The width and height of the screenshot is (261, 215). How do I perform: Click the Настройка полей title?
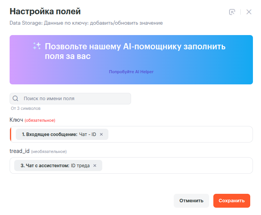point(45,12)
